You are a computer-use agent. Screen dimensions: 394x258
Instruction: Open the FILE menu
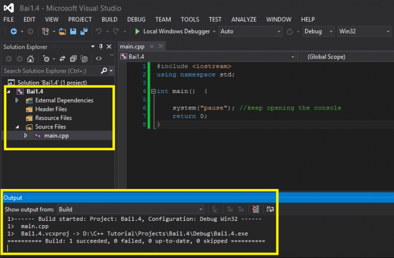tap(9, 19)
